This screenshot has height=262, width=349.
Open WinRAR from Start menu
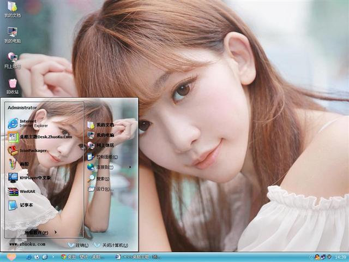click(x=22, y=192)
